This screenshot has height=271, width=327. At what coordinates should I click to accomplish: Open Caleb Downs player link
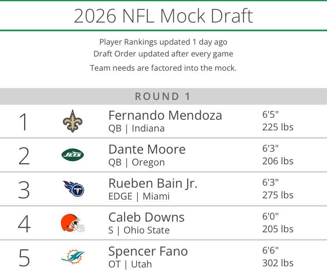tap(147, 217)
